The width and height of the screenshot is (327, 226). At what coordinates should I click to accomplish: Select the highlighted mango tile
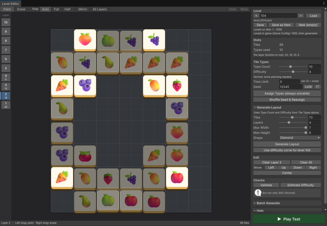click(x=154, y=86)
